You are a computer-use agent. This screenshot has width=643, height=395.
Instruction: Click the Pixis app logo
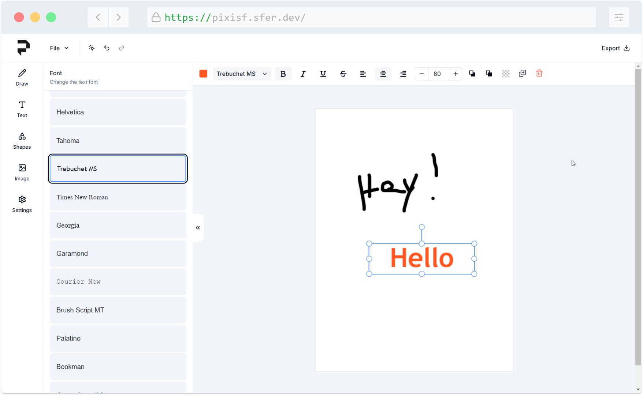[x=23, y=48]
